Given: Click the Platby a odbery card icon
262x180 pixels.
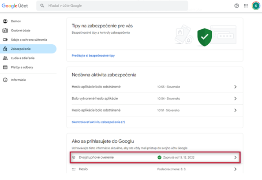Looking at the screenshot, I should (x=5, y=67).
